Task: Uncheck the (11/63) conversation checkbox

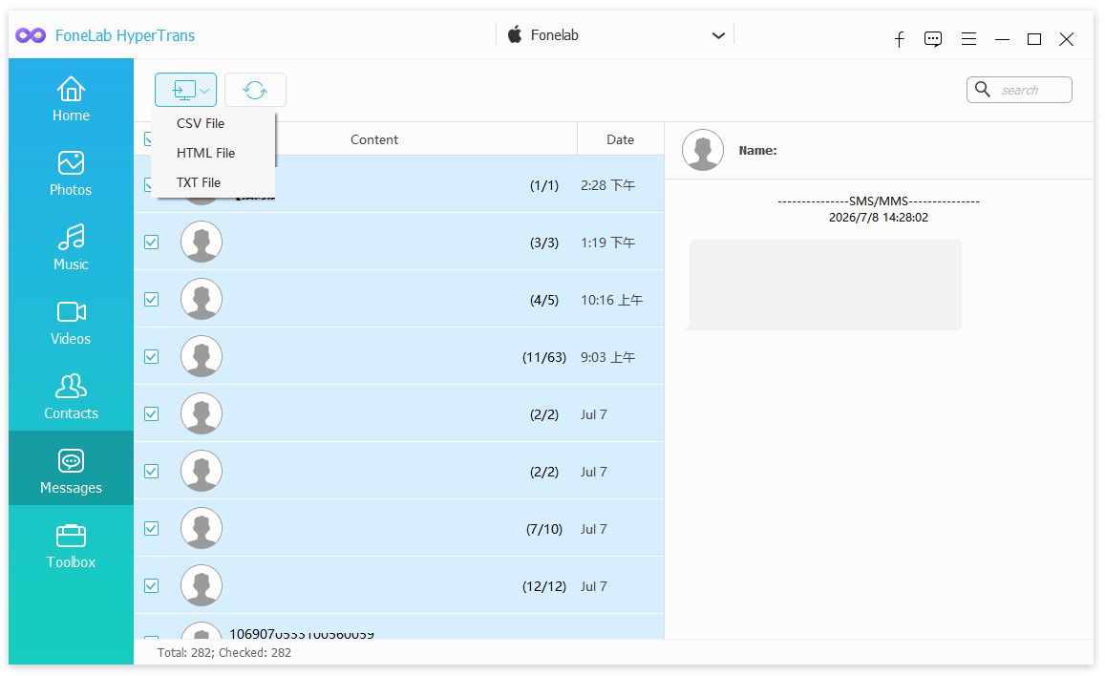Action: pos(152,357)
